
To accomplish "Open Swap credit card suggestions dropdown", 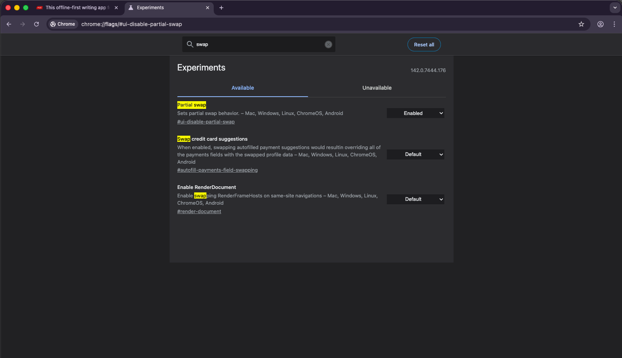I will (415, 154).
